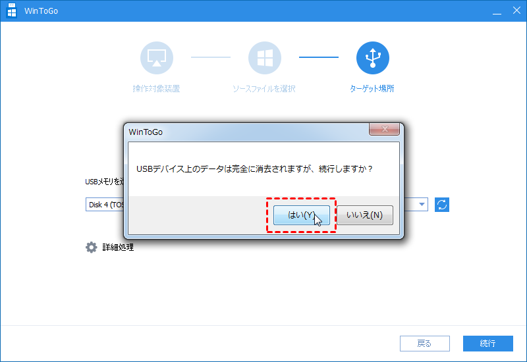The height and width of the screenshot is (362, 527).
Task: Click the 戻る back button
Action: click(x=425, y=344)
